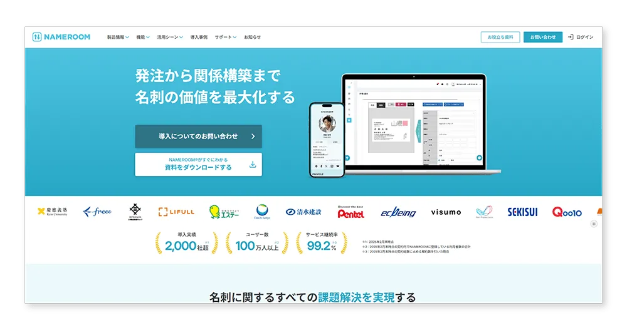Click the ※1 footnote text

point(378,242)
